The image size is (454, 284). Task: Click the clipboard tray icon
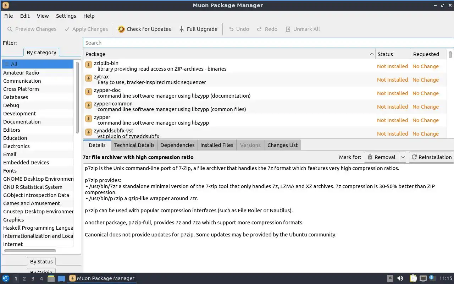[x=414, y=278]
